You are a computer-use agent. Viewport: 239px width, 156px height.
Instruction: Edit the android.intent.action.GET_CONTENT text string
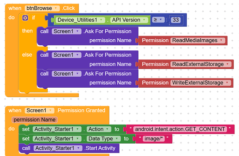180,129
